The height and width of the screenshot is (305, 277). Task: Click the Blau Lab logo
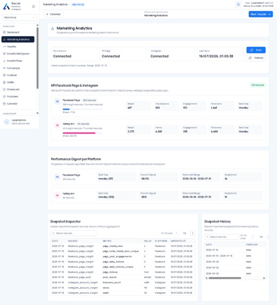tap(6, 6)
